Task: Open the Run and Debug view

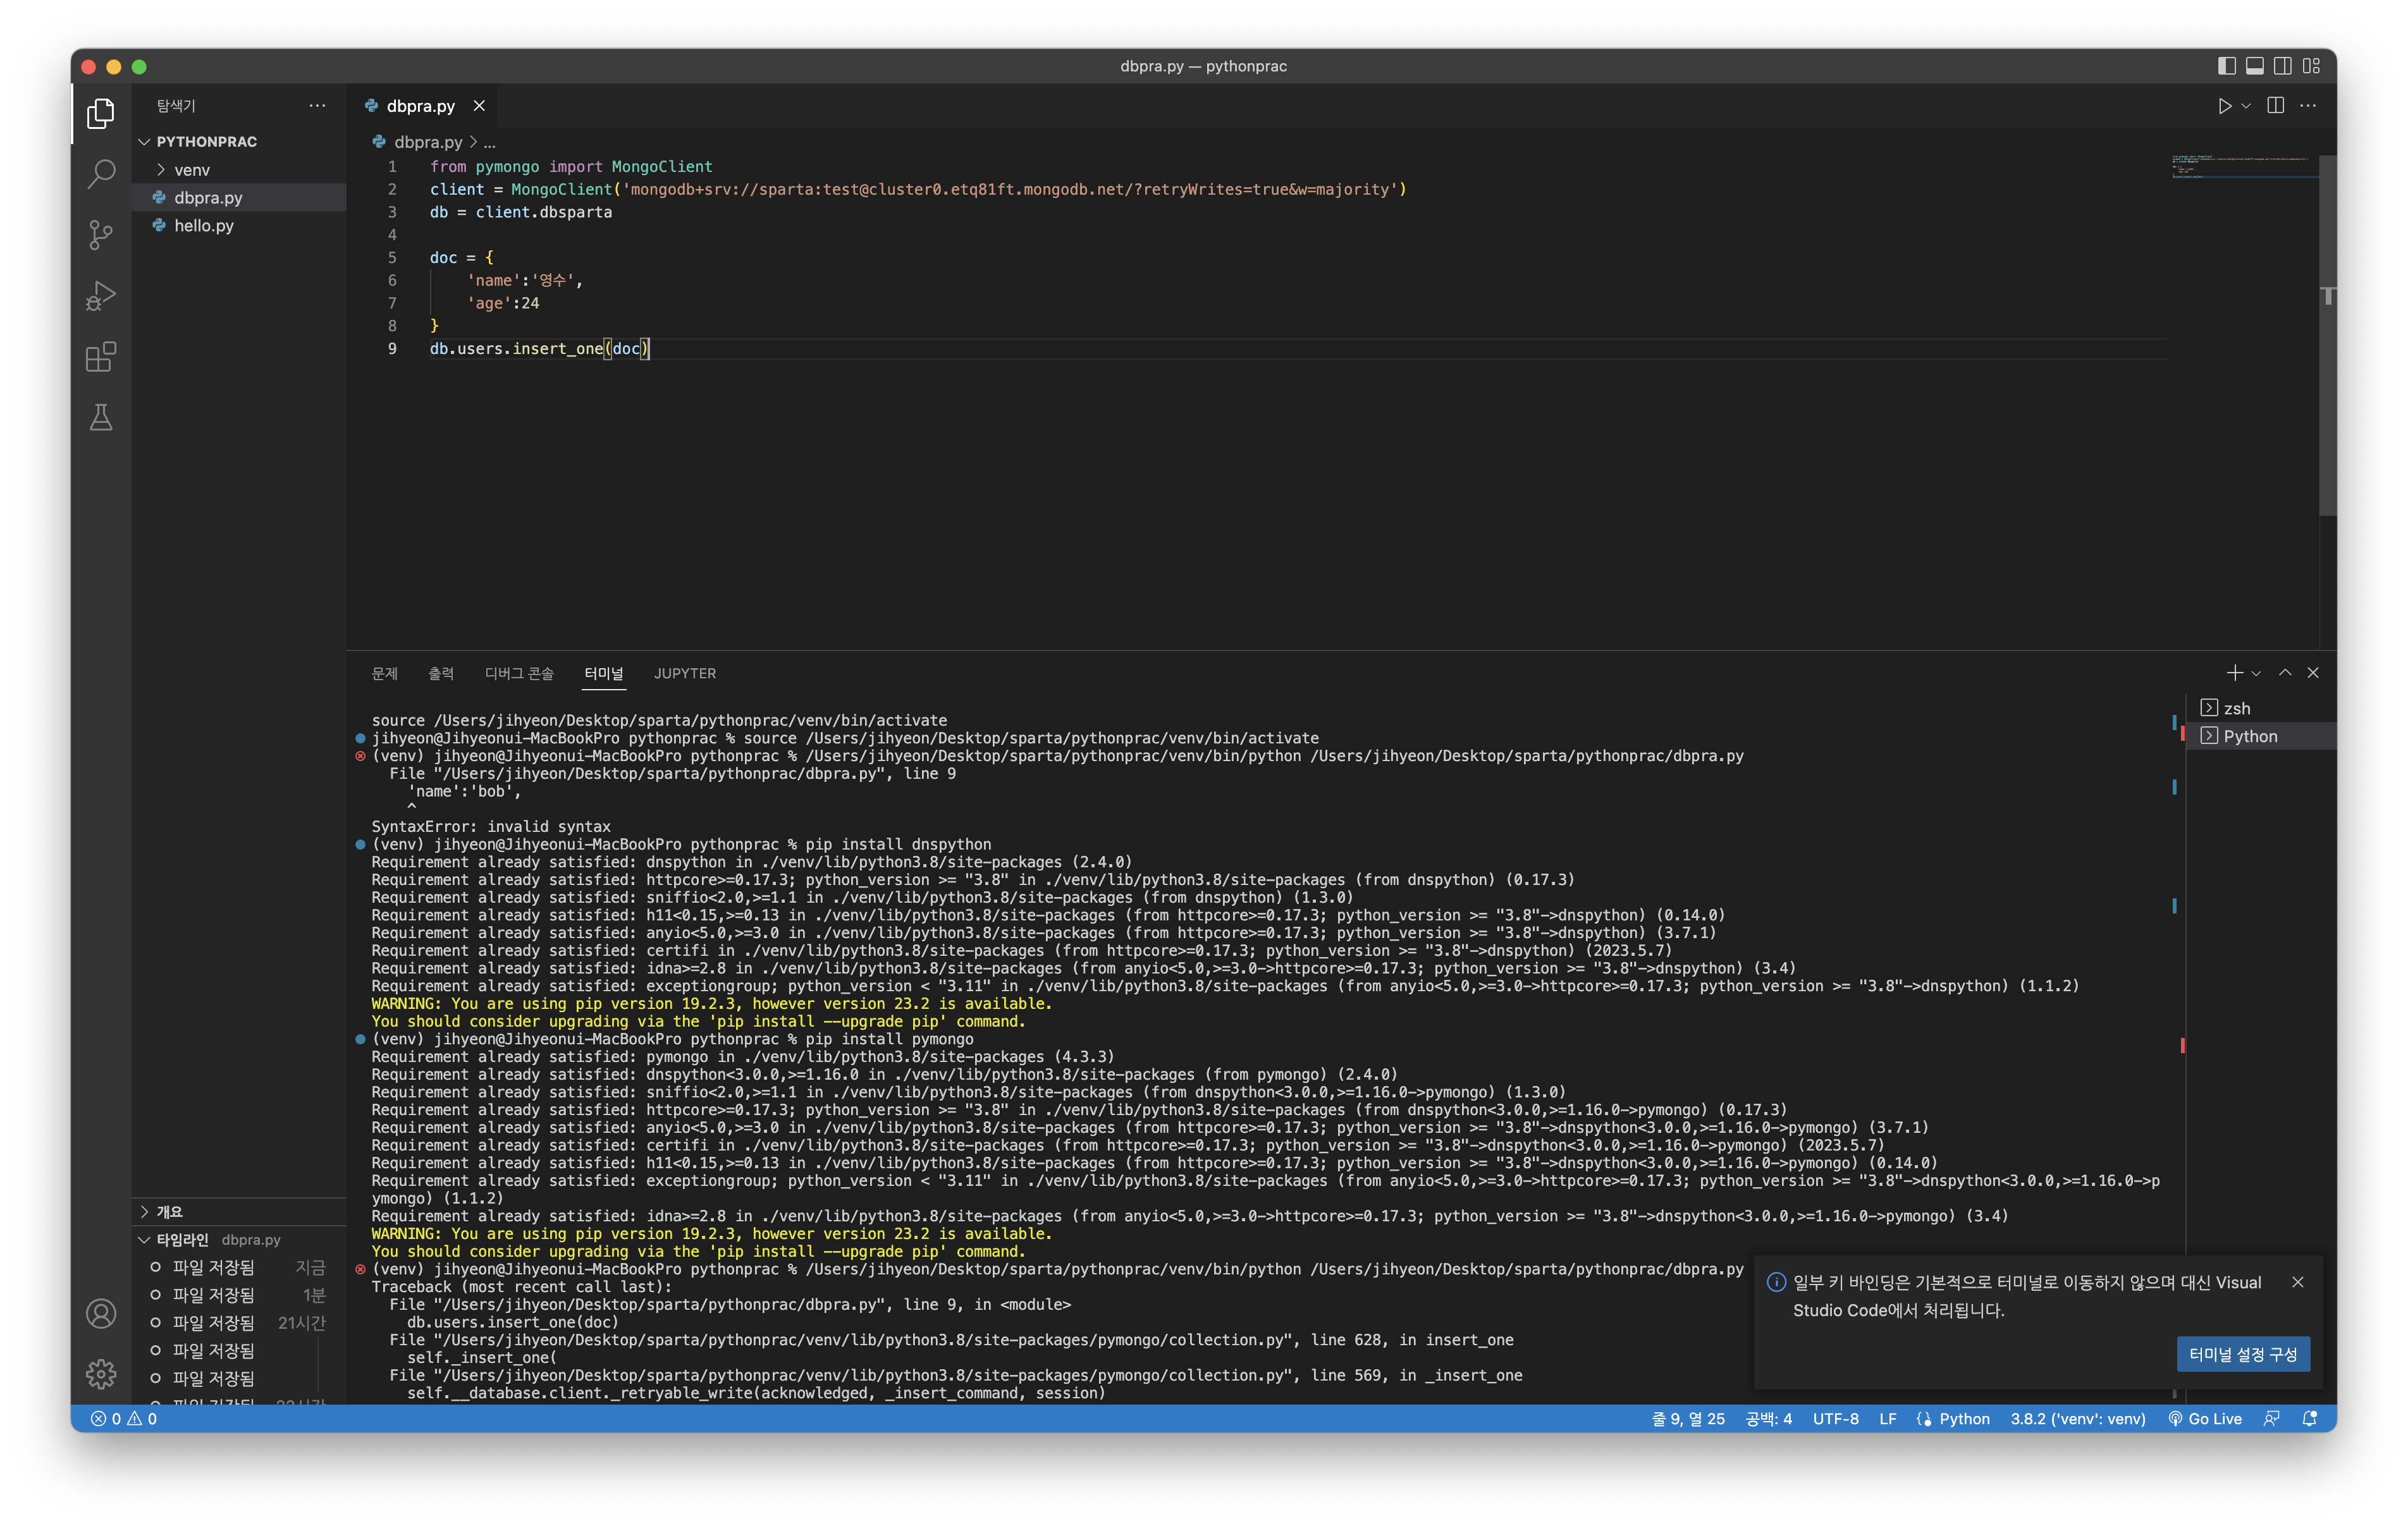Action: (x=101, y=296)
